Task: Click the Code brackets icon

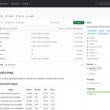Action: click(x=76, y=22)
